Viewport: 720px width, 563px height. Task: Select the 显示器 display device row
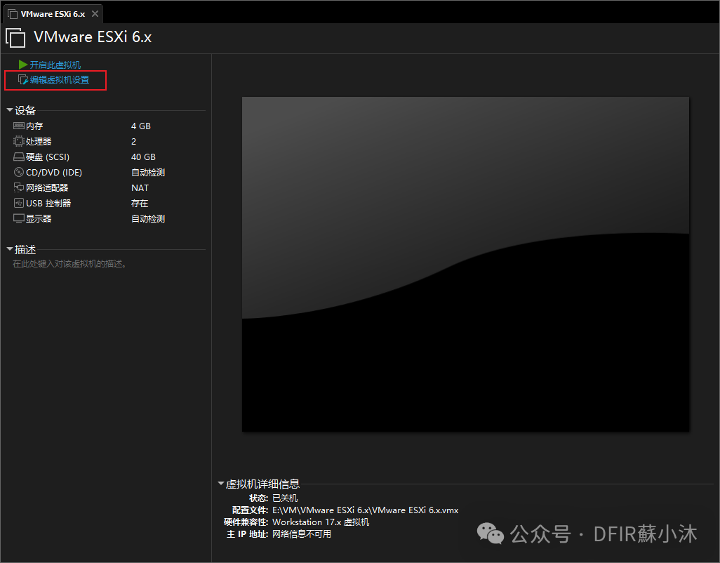[x=109, y=218]
